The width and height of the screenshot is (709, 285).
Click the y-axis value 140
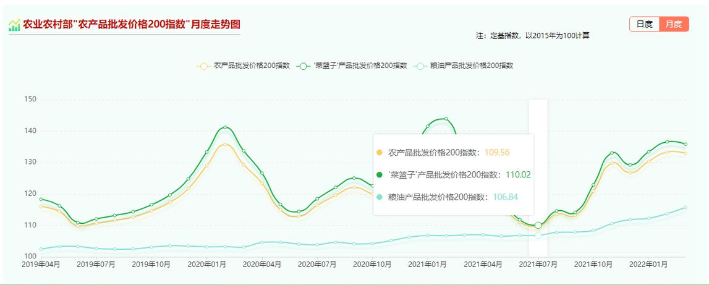[x=30, y=130]
